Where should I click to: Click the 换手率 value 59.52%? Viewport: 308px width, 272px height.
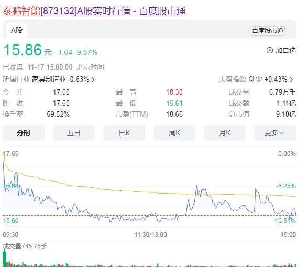pos(58,114)
